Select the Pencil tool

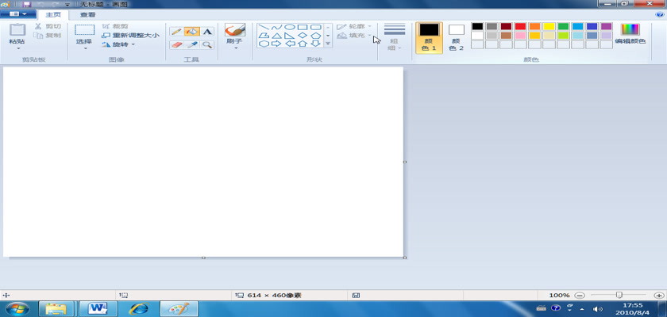coord(176,32)
